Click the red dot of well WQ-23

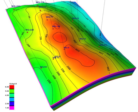pyautogui.click(x=73, y=21)
